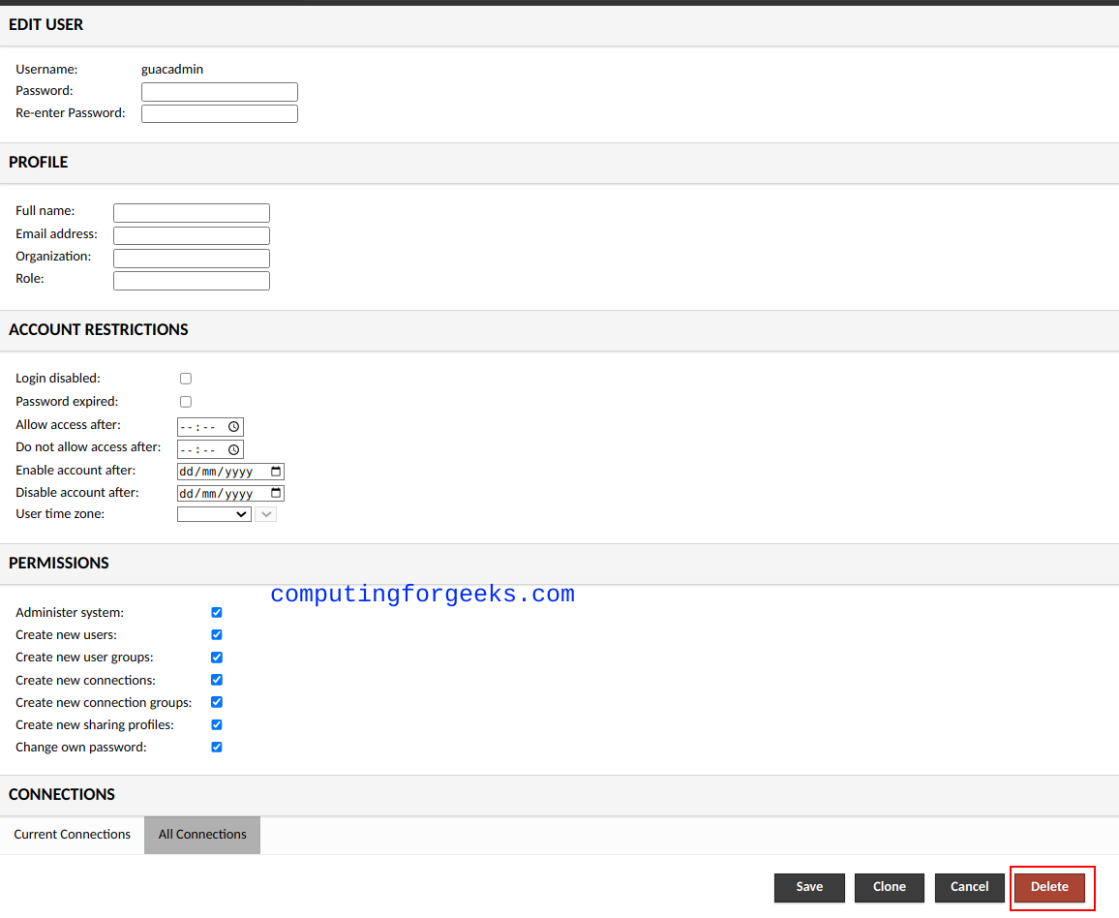Open calendar picker for Enable account after

click(276, 472)
